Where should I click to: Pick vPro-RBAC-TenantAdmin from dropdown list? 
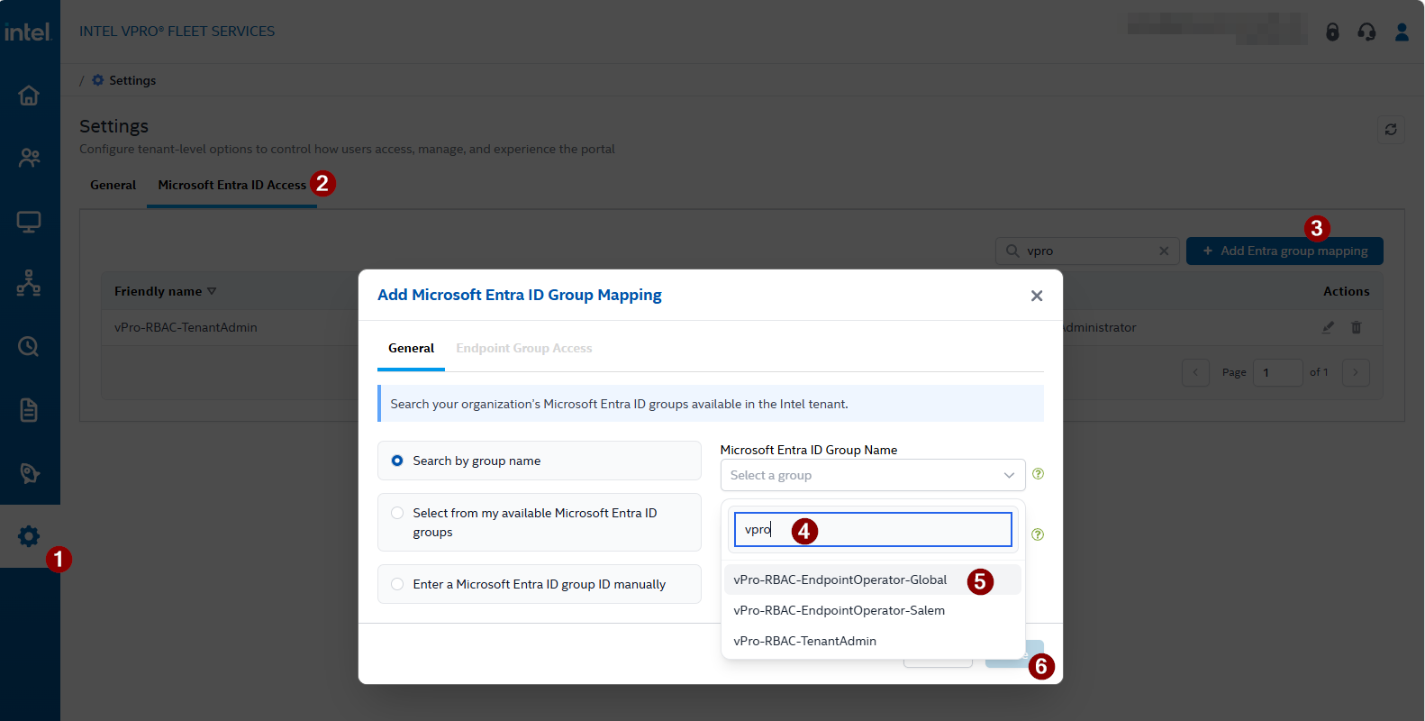(872, 641)
